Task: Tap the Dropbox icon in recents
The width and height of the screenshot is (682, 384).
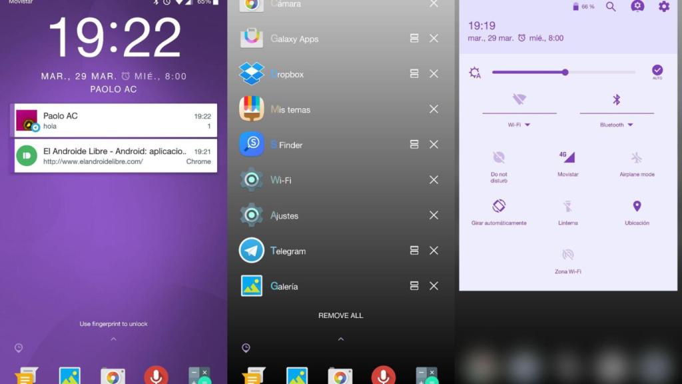Action: [252, 74]
